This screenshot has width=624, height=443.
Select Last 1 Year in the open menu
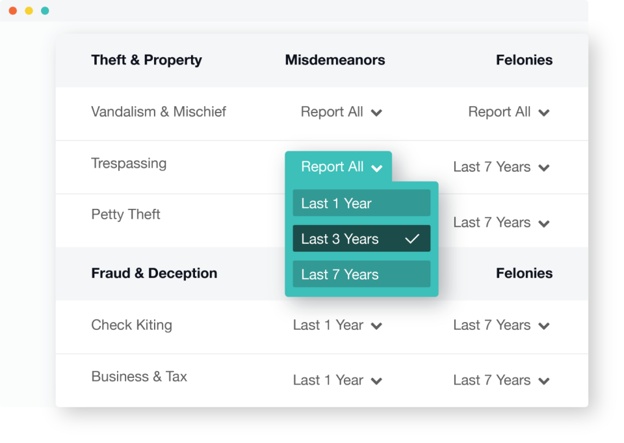click(x=361, y=203)
